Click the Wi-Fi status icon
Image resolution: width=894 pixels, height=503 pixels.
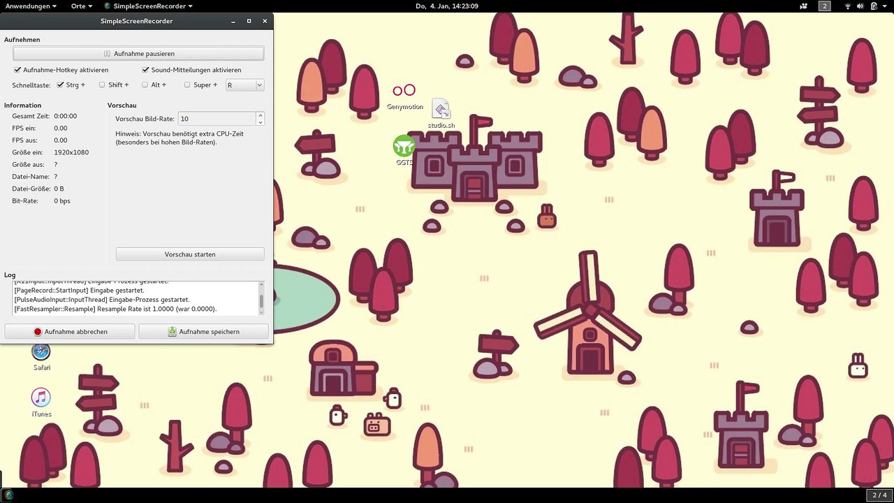point(848,6)
